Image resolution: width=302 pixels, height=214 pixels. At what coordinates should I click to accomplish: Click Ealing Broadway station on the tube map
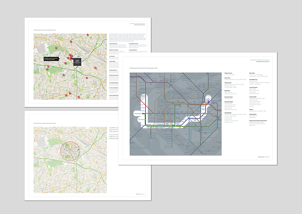pos(138,113)
